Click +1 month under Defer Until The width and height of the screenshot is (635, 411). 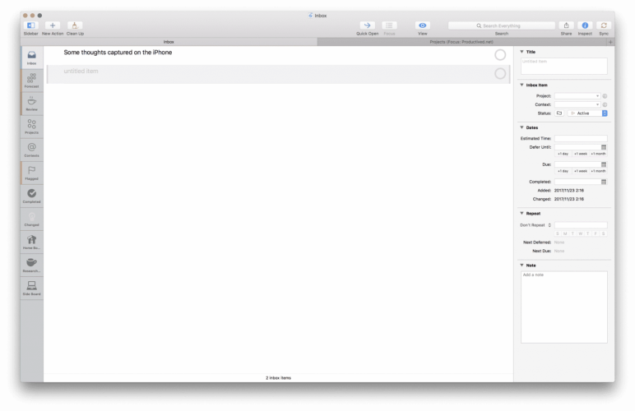pos(598,154)
